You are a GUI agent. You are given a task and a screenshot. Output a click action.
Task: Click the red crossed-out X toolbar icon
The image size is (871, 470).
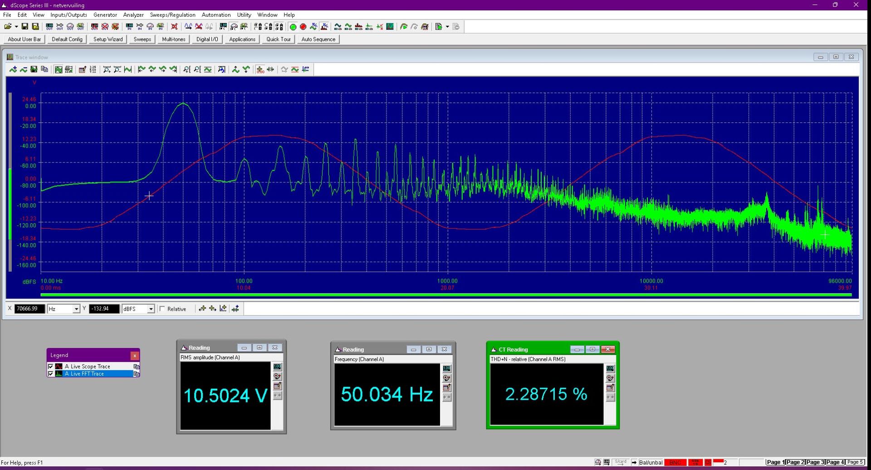click(174, 27)
